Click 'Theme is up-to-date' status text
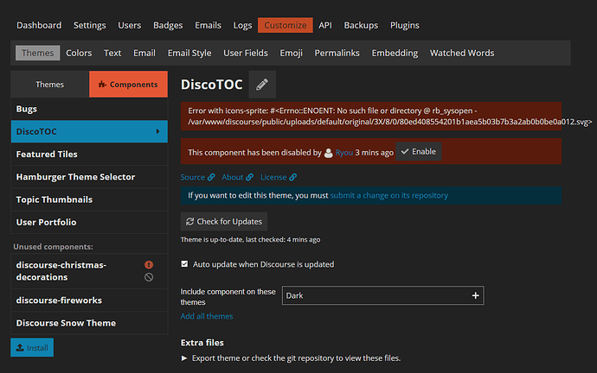This screenshot has width=597, height=373. click(x=250, y=240)
